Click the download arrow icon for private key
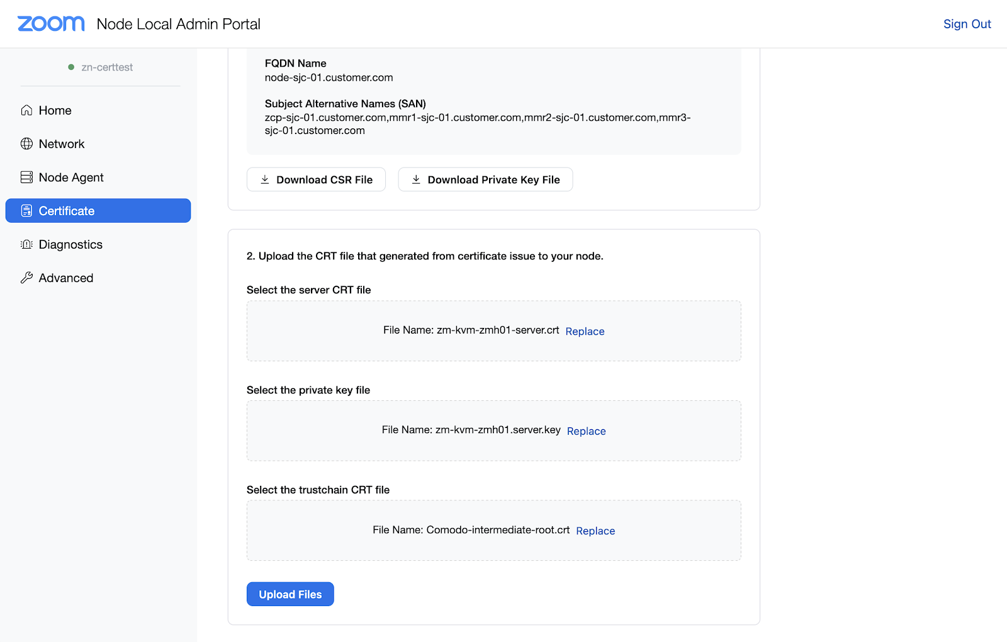This screenshot has width=1007, height=642. [416, 179]
